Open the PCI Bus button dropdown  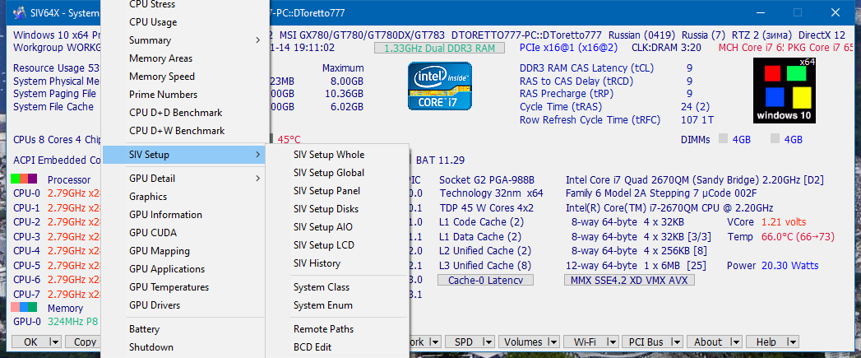[675, 342]
